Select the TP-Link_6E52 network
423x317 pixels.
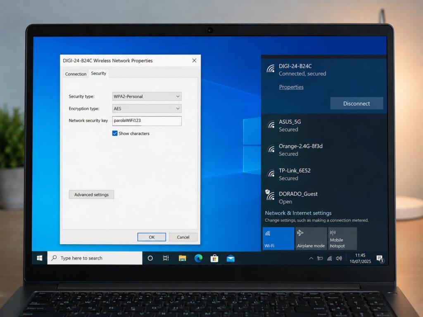(324, 174)
